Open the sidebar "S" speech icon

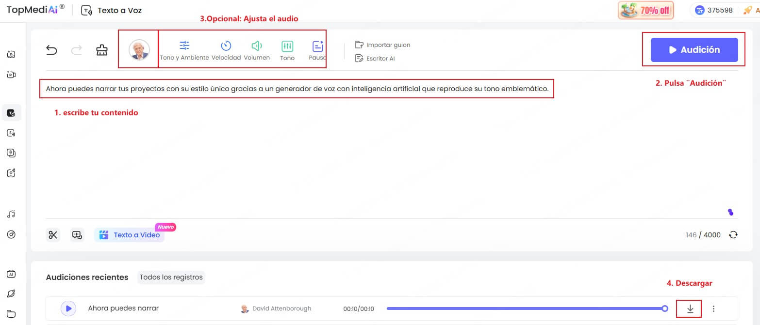pyautogui.click(x=11, y=133)
